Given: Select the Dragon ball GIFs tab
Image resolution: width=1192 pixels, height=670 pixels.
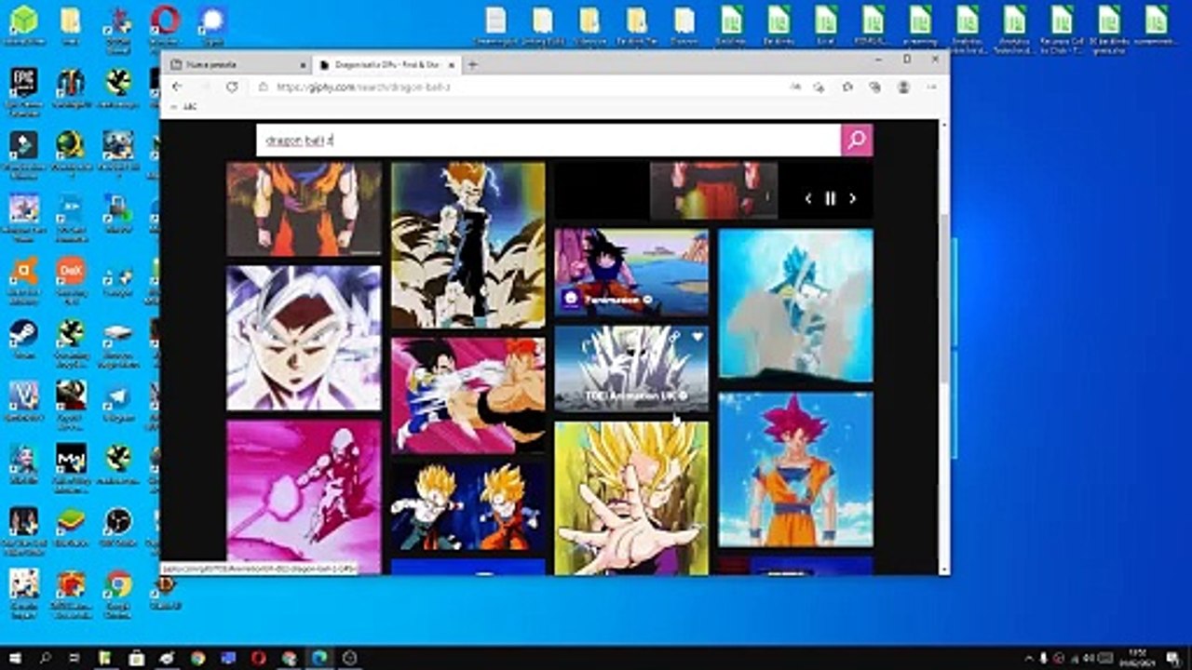Looking at the screenshot, I should coord(385,64).
